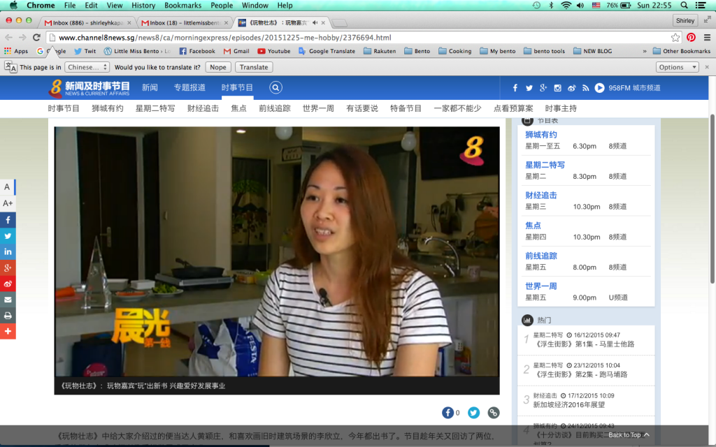Click the Facebook icon in the blue header
This screenshot has width=716, height=447.
click(x=515, y=87)
